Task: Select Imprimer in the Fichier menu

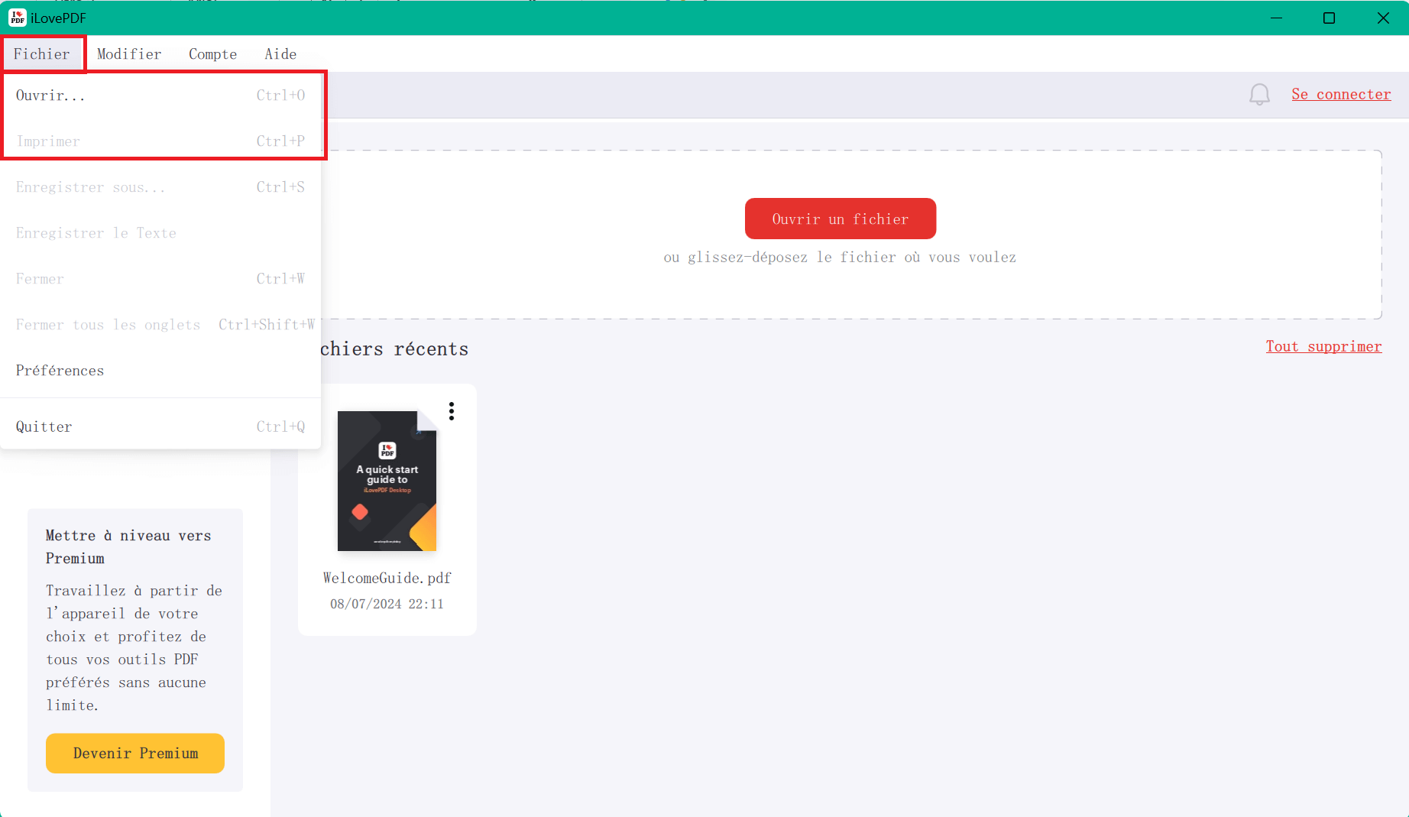Action: pos(160,141)
